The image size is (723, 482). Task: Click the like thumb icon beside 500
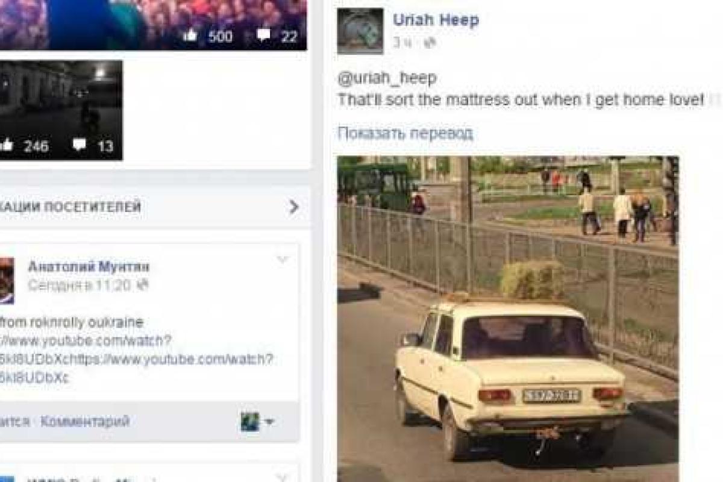click(190, 36)
